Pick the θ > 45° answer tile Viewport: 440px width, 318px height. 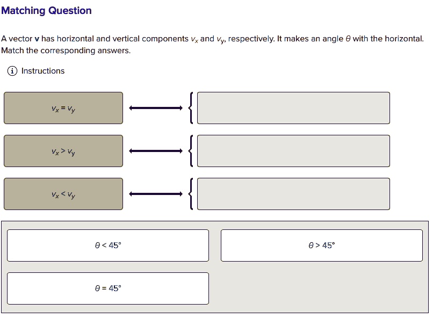coord(322,245)
